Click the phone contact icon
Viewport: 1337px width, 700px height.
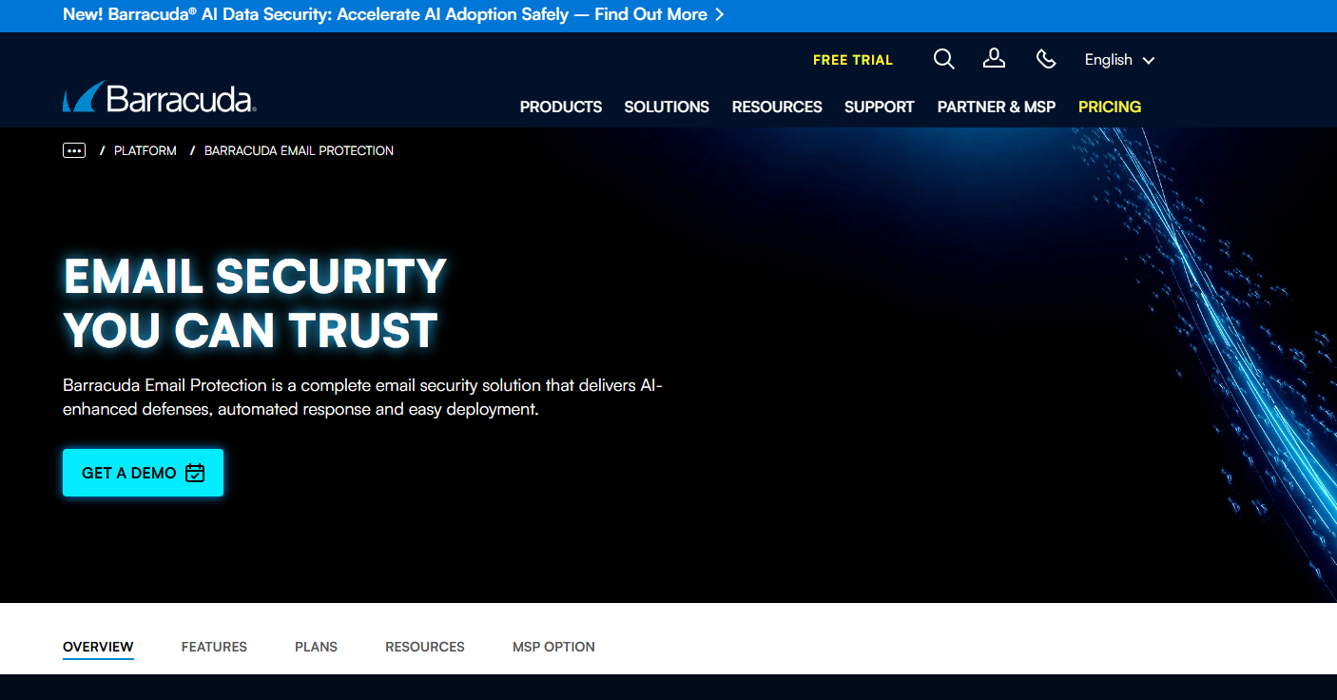1046,59
